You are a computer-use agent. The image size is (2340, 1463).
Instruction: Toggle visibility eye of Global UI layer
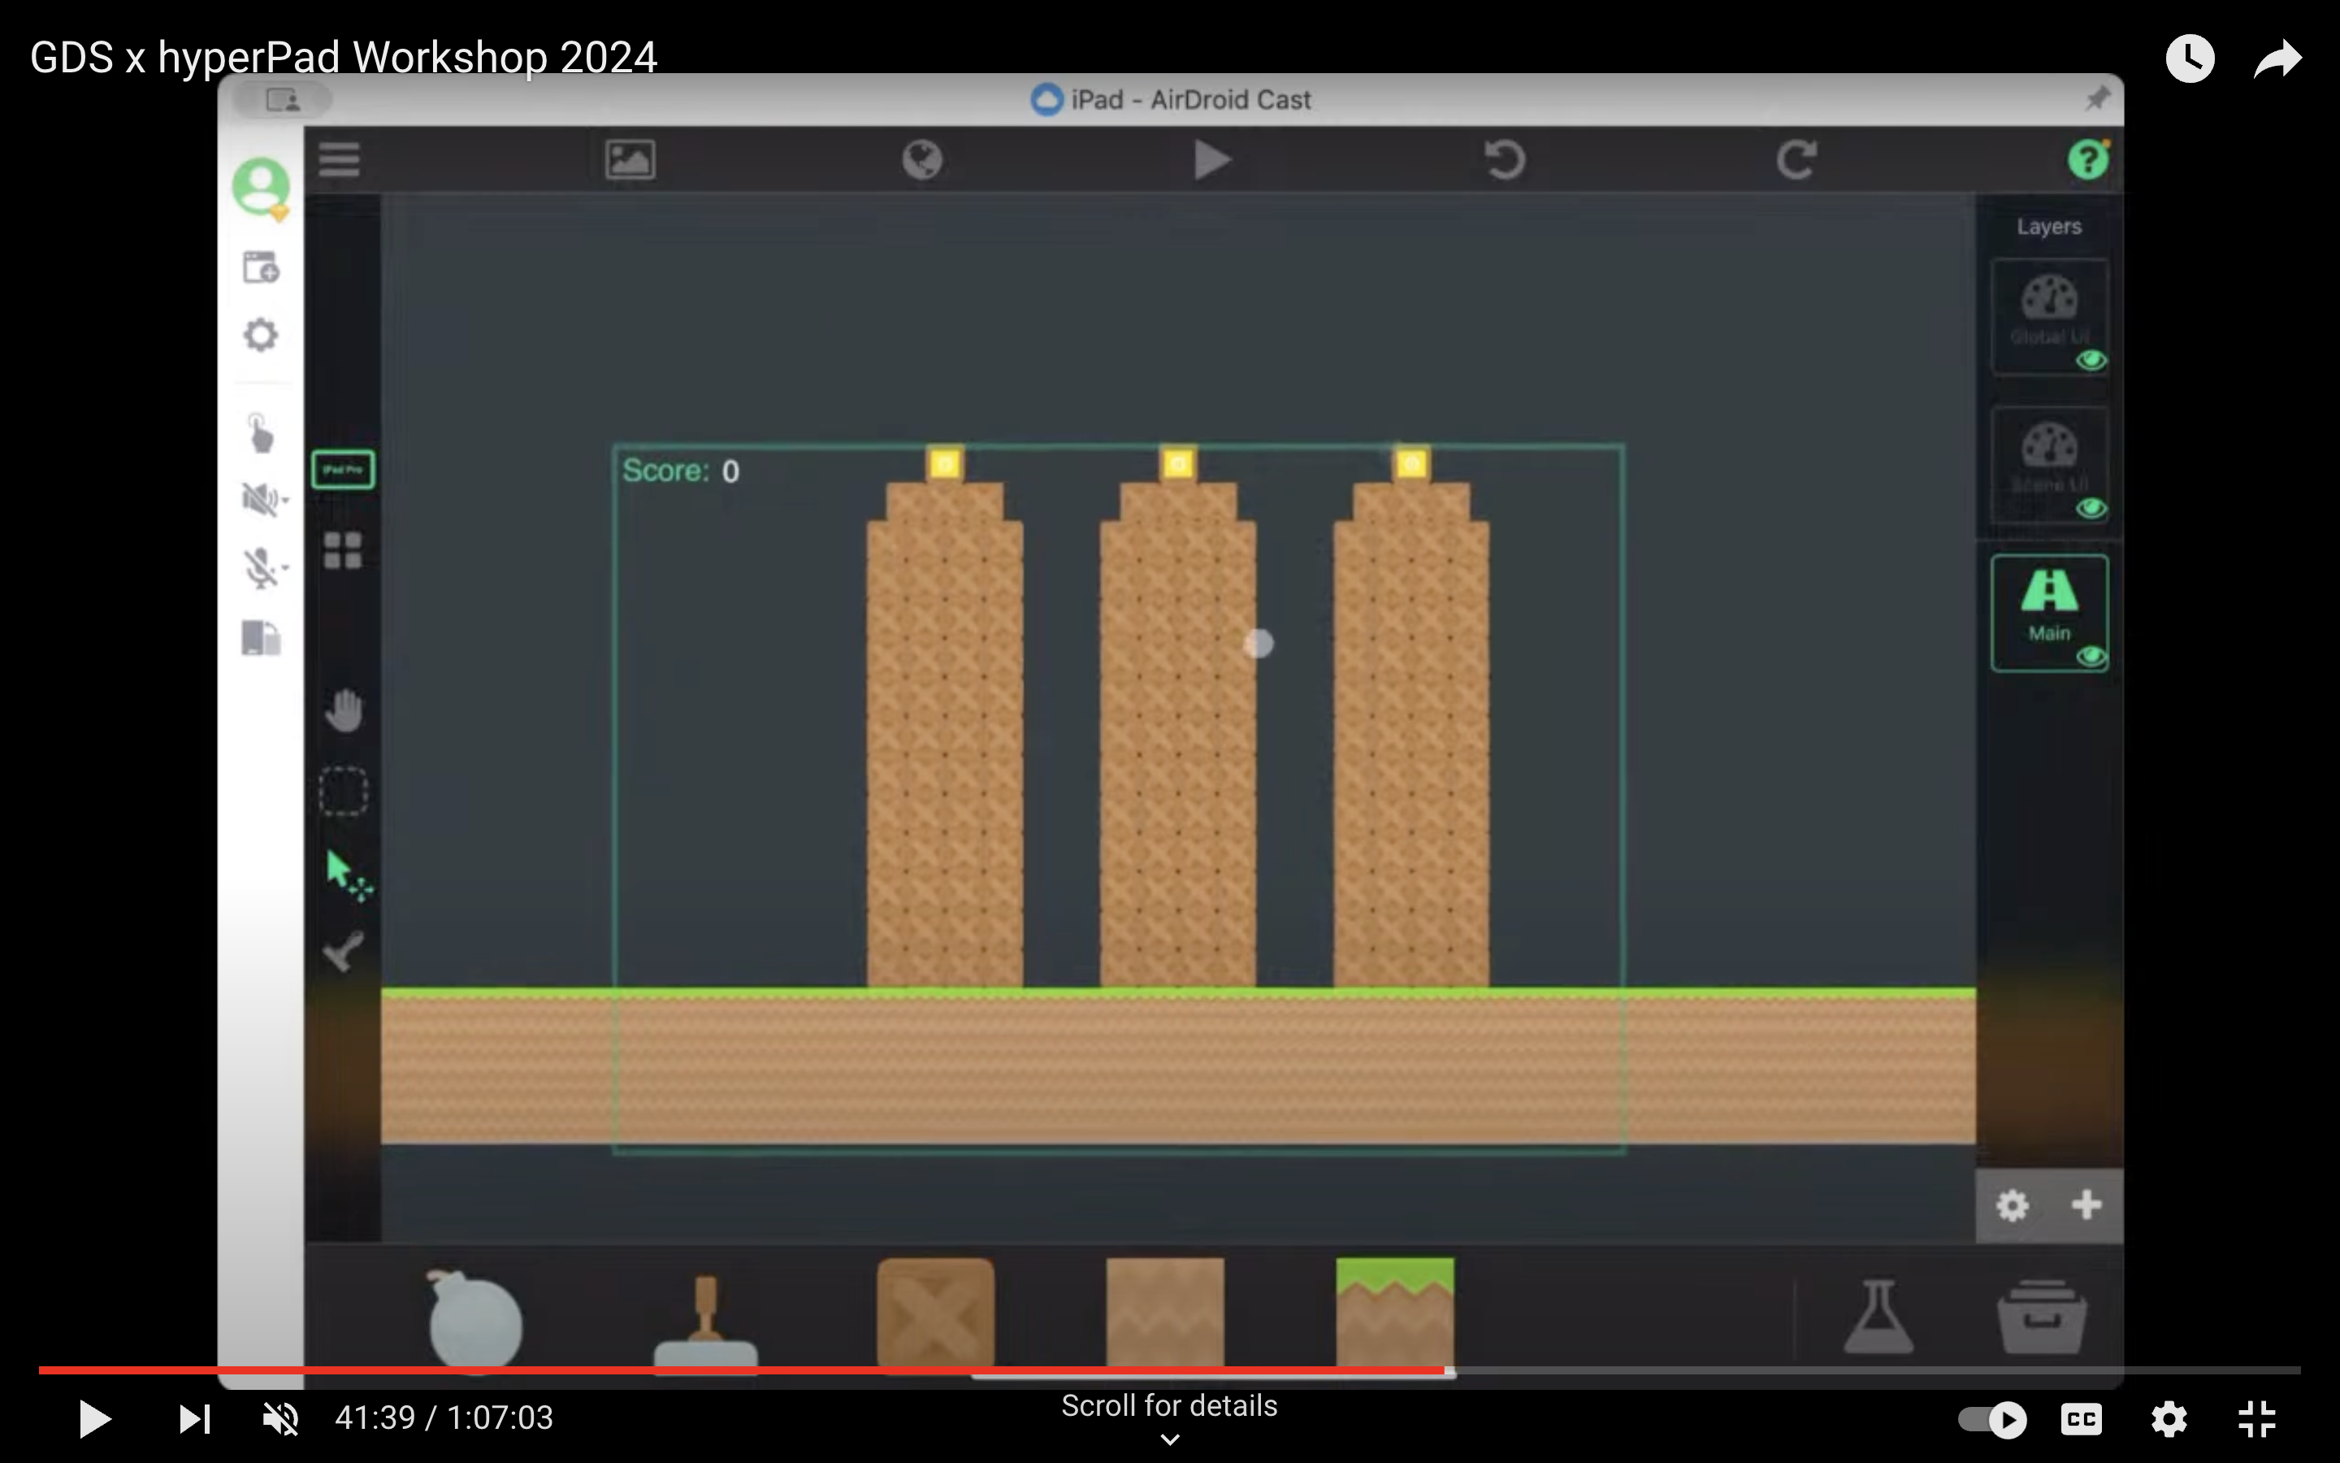[2091, 361]
